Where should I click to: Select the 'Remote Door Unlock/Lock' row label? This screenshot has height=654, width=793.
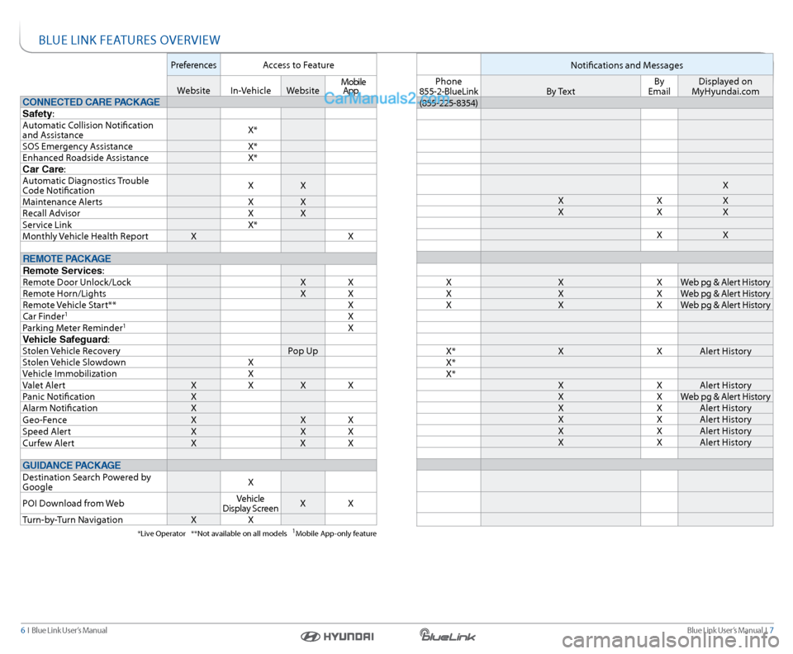point(77,282)
